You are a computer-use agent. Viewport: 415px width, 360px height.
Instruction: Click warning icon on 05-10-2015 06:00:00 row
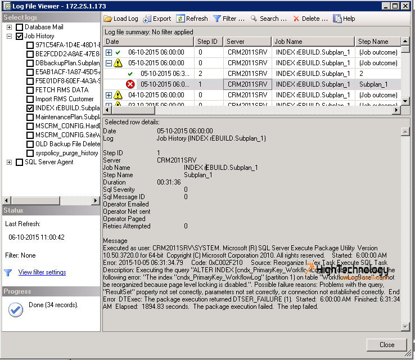click(118, 63)
